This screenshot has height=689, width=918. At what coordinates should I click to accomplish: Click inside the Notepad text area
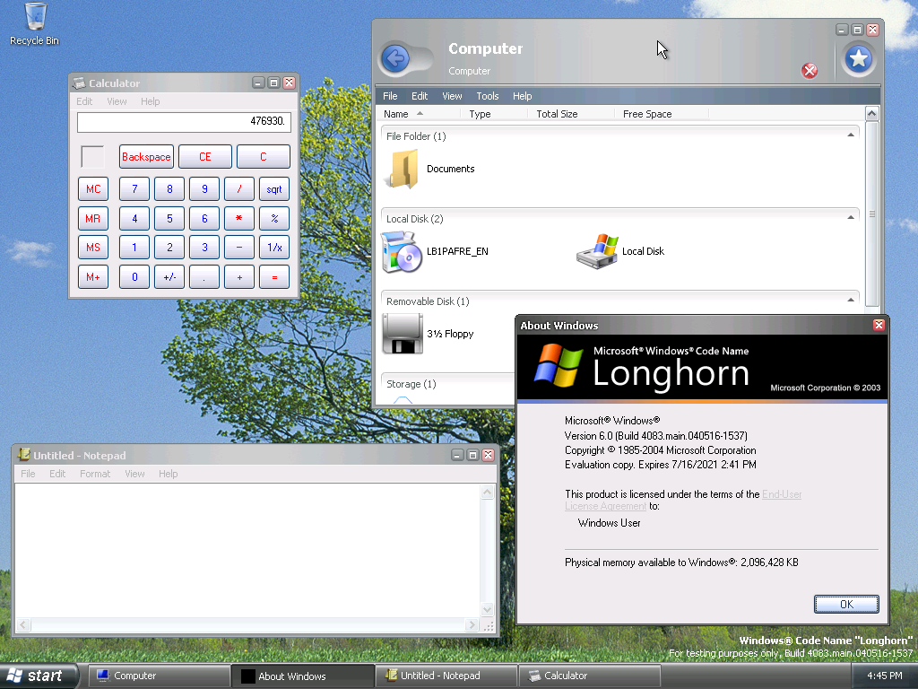247,549
